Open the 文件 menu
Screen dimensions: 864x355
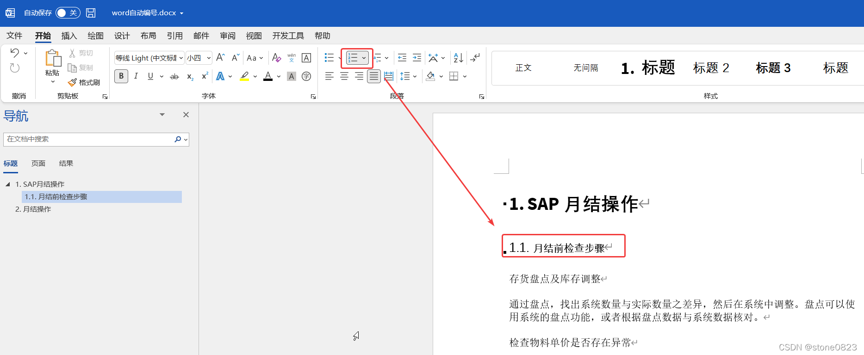tap(14, 36)
